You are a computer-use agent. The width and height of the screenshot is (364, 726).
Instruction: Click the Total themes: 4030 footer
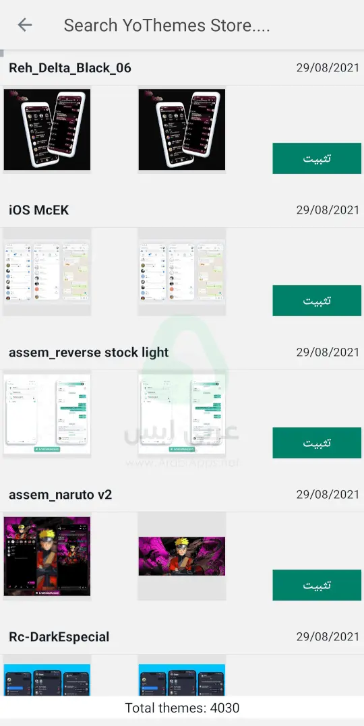[x=182, y=708]
